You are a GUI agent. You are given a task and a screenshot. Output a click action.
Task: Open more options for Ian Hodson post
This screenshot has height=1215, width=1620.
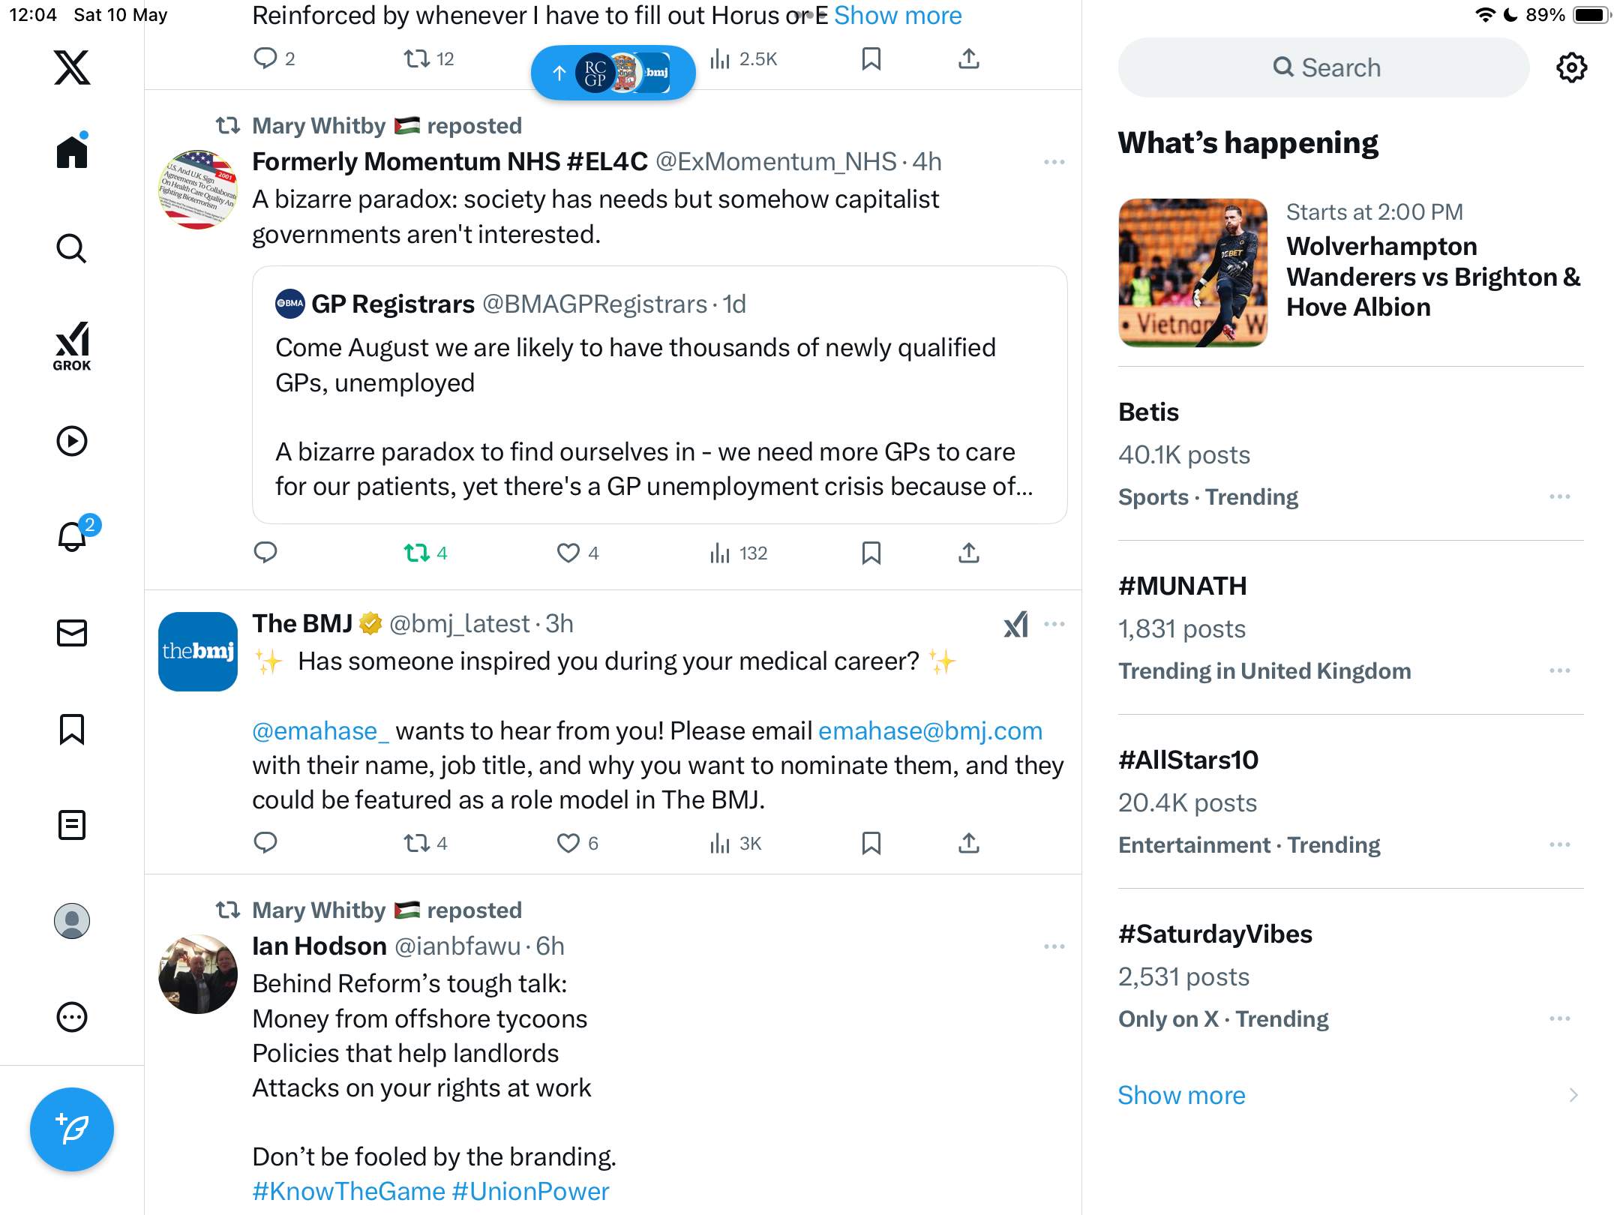point(1054,946)
